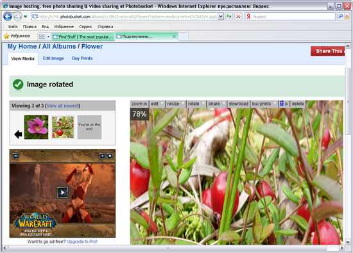Click the ad's top-right stop icon
This screenshot has height=253, width=353.
click(x=110, y=156)
